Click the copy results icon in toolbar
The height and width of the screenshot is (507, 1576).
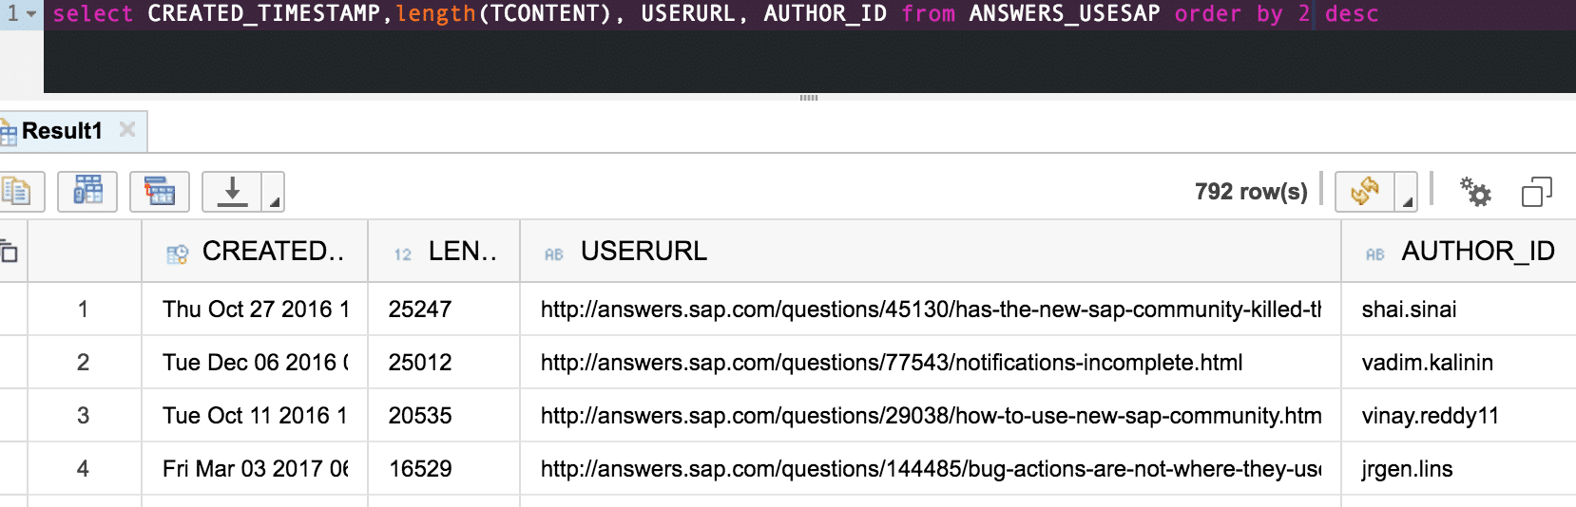(x=16, y=192)
